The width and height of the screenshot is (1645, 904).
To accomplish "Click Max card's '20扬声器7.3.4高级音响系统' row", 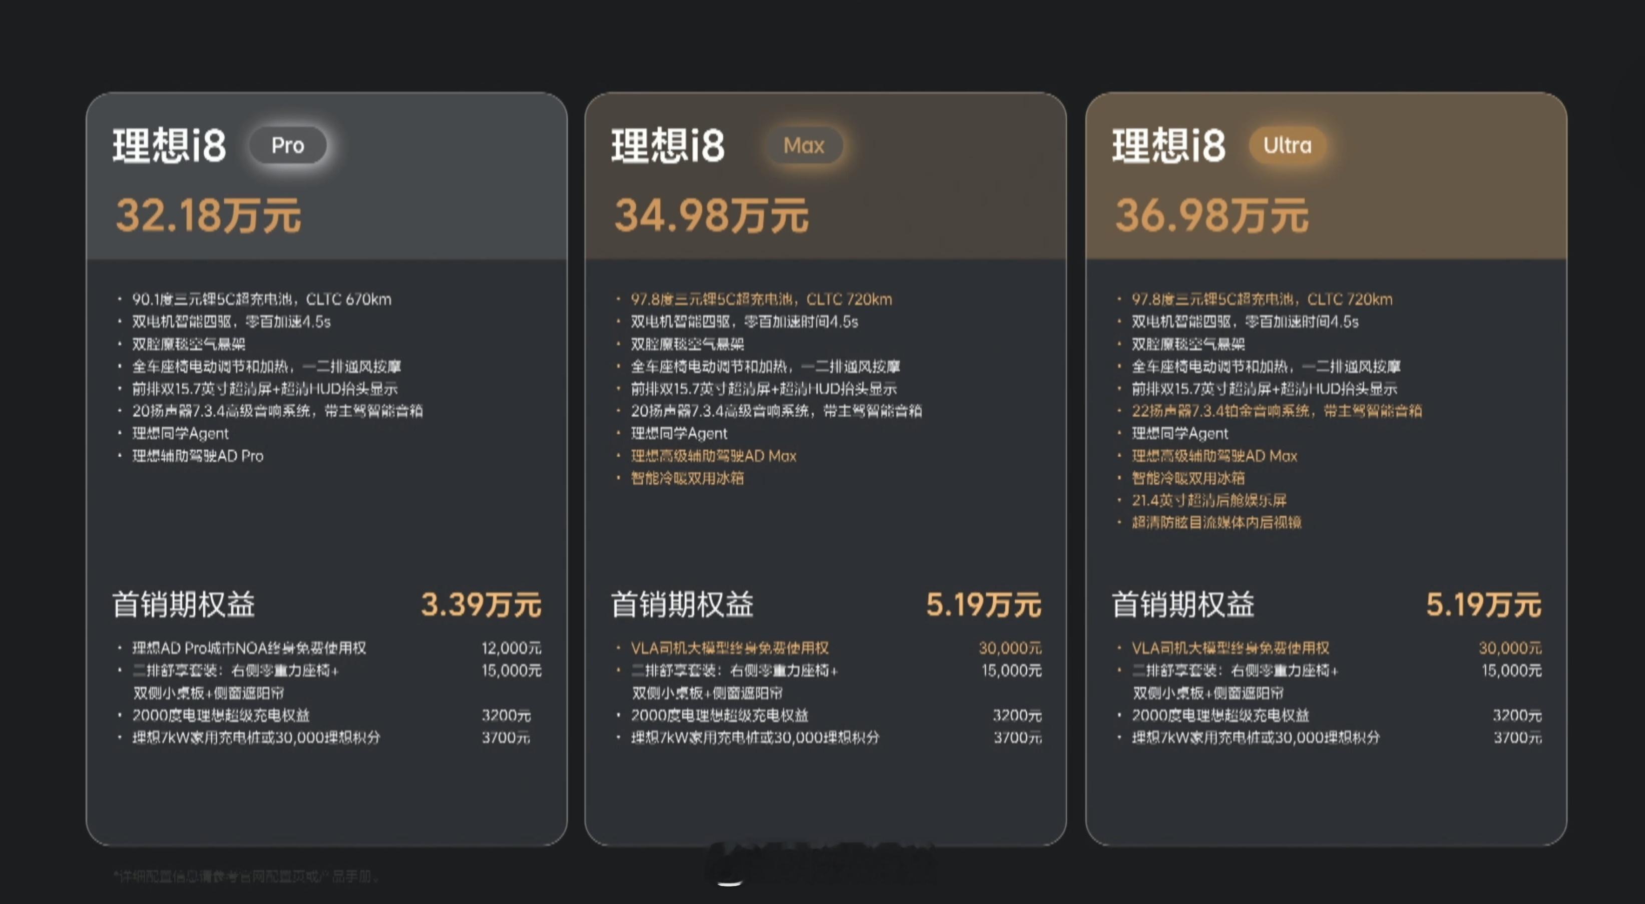I will 776,411.
